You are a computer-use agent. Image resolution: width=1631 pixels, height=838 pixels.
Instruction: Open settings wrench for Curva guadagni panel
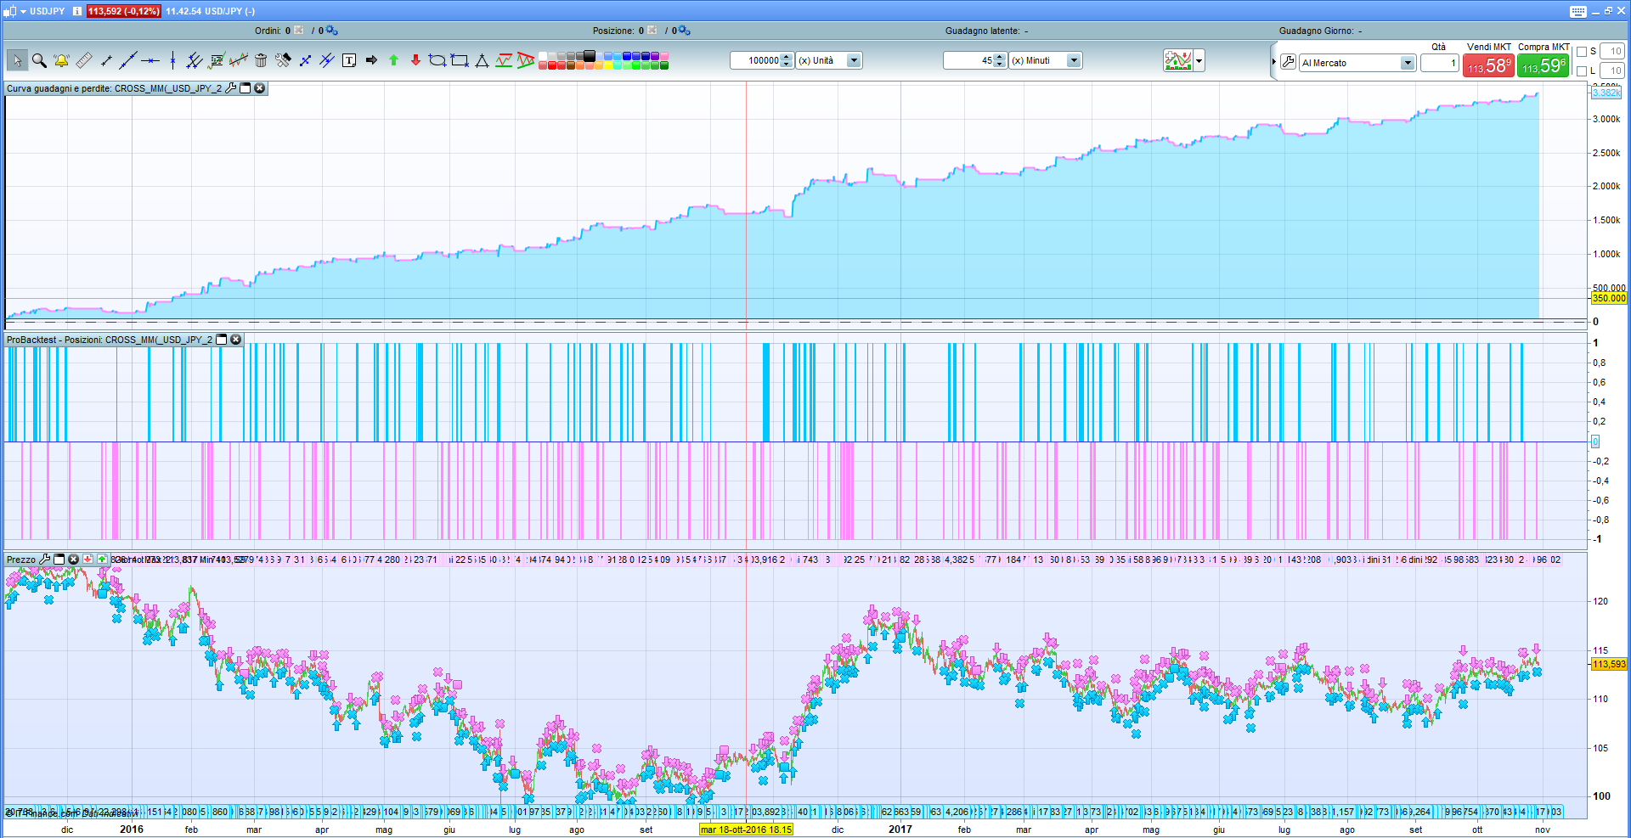point(230,88)
